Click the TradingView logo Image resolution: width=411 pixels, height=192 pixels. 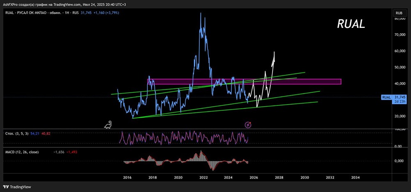pyautogui.click(x=17, y=187)
